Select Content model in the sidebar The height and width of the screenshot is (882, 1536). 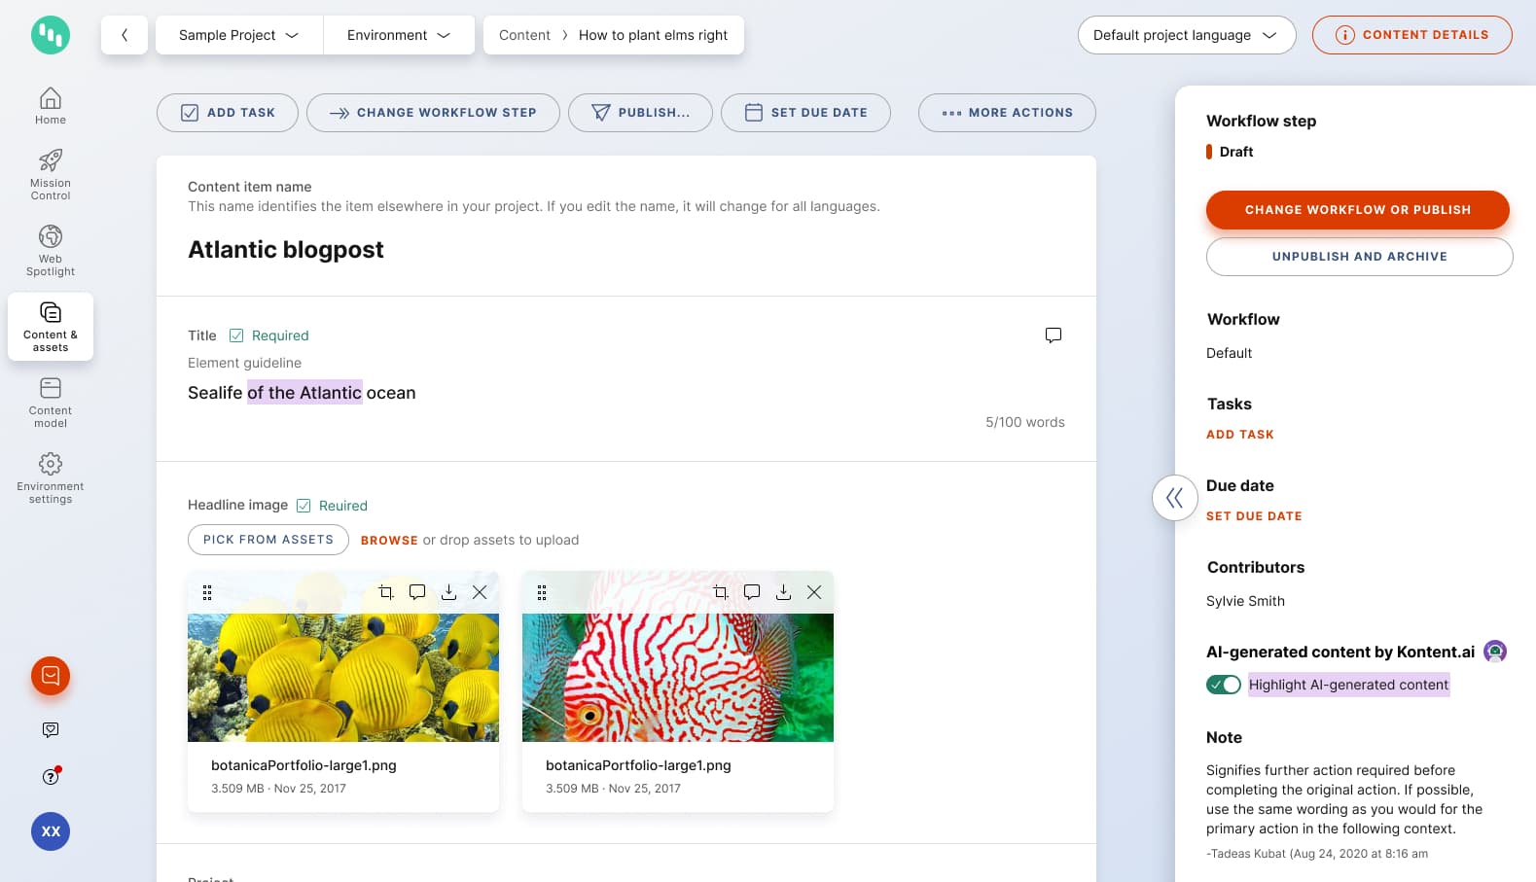(x=51, y=402)
